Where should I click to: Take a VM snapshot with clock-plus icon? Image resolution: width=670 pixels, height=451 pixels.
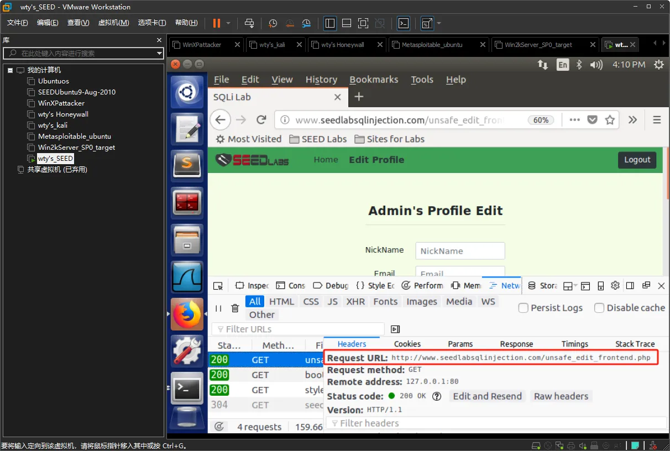click(x=273, y=23)
